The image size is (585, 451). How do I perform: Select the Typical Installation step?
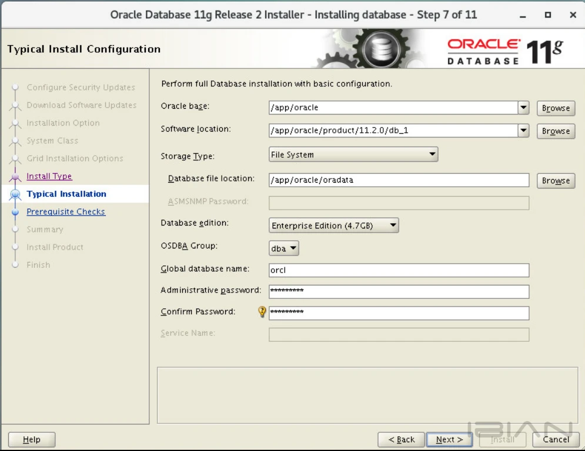click(66, 194)
